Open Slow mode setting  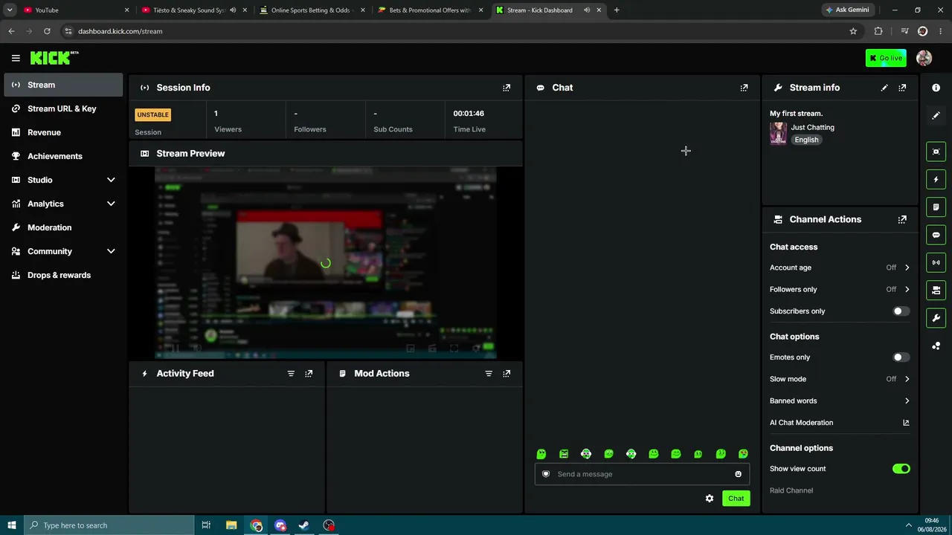(x=840, y=379)
